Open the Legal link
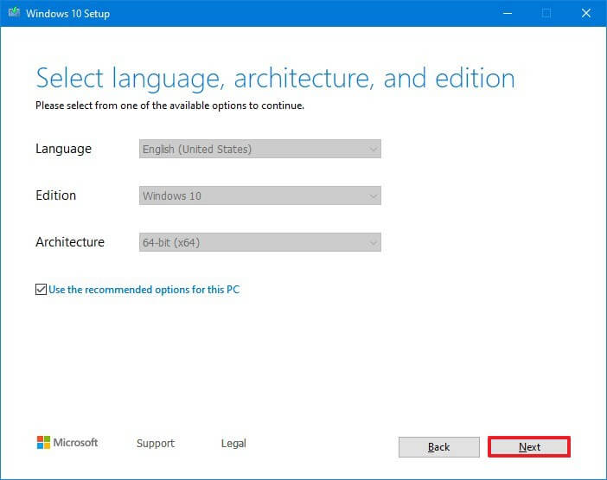Screen dimensions: 607x480 pyautogui.click(x=233, y=444)
